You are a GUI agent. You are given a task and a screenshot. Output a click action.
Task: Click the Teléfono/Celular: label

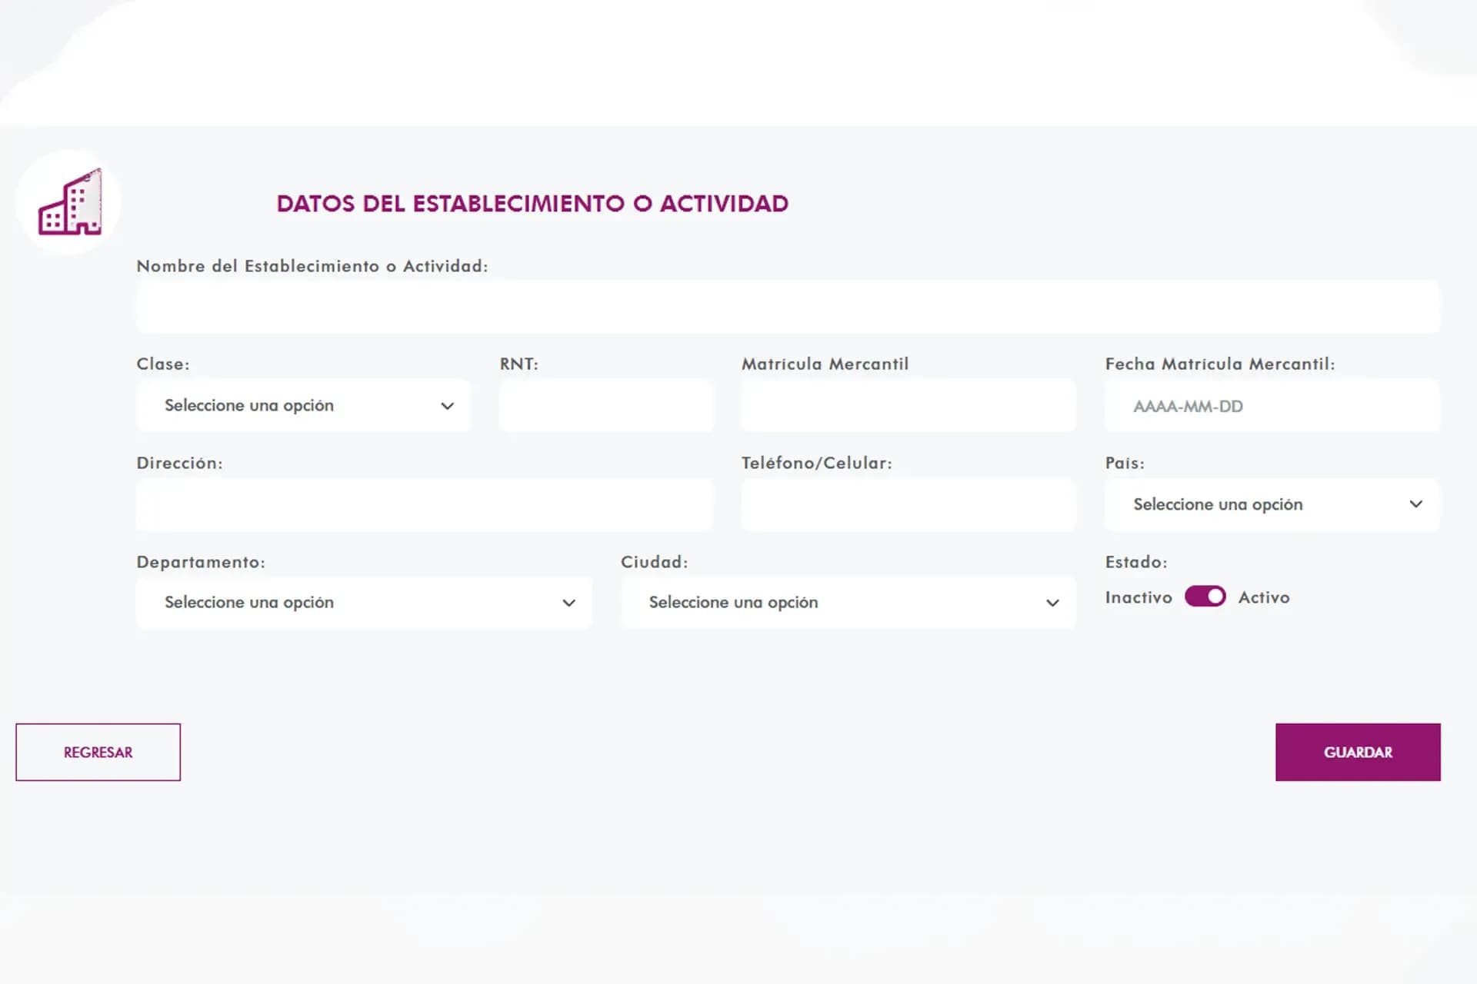pos(817,463)
